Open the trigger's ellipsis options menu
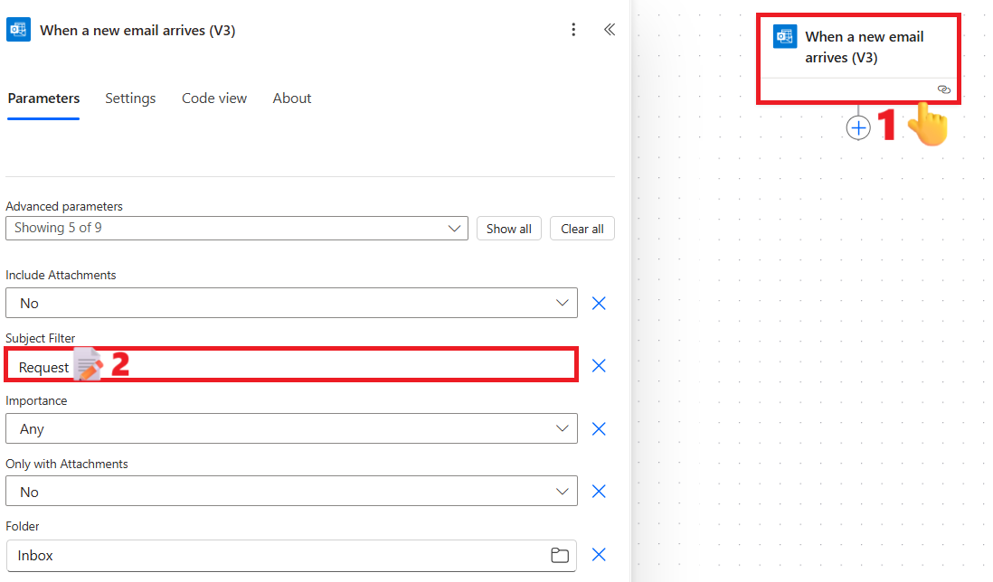 [x=573, y=29]
